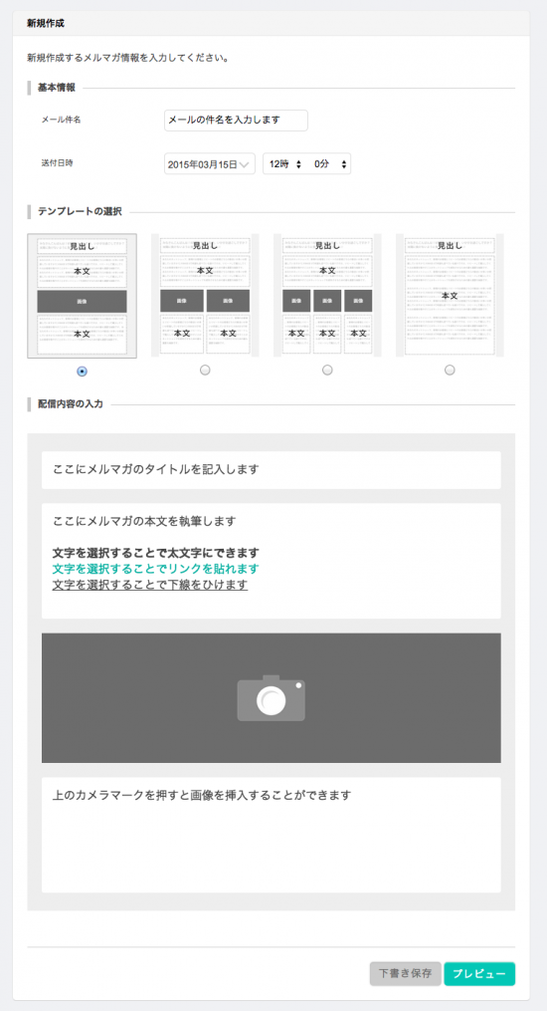The width and height of the screenshot is (547, 1011).
Task: Select the single-image template radio button
Action: coord(82,371)
